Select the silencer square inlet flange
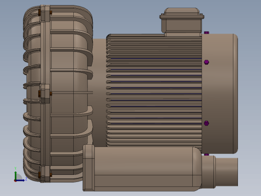This screenshot has height=196, width=261. [89, 168]
